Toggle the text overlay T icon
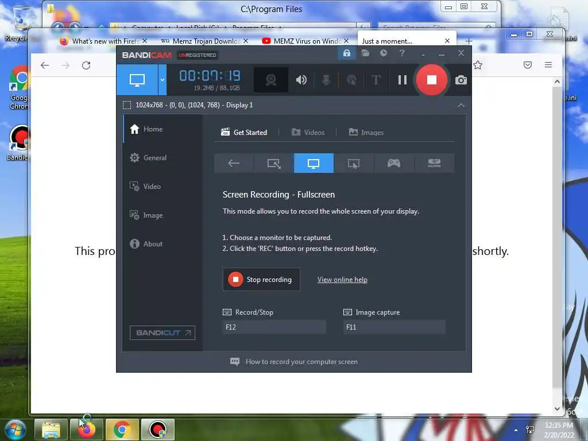Viewport: 588px width, 441px height. [x=376, y=80]
